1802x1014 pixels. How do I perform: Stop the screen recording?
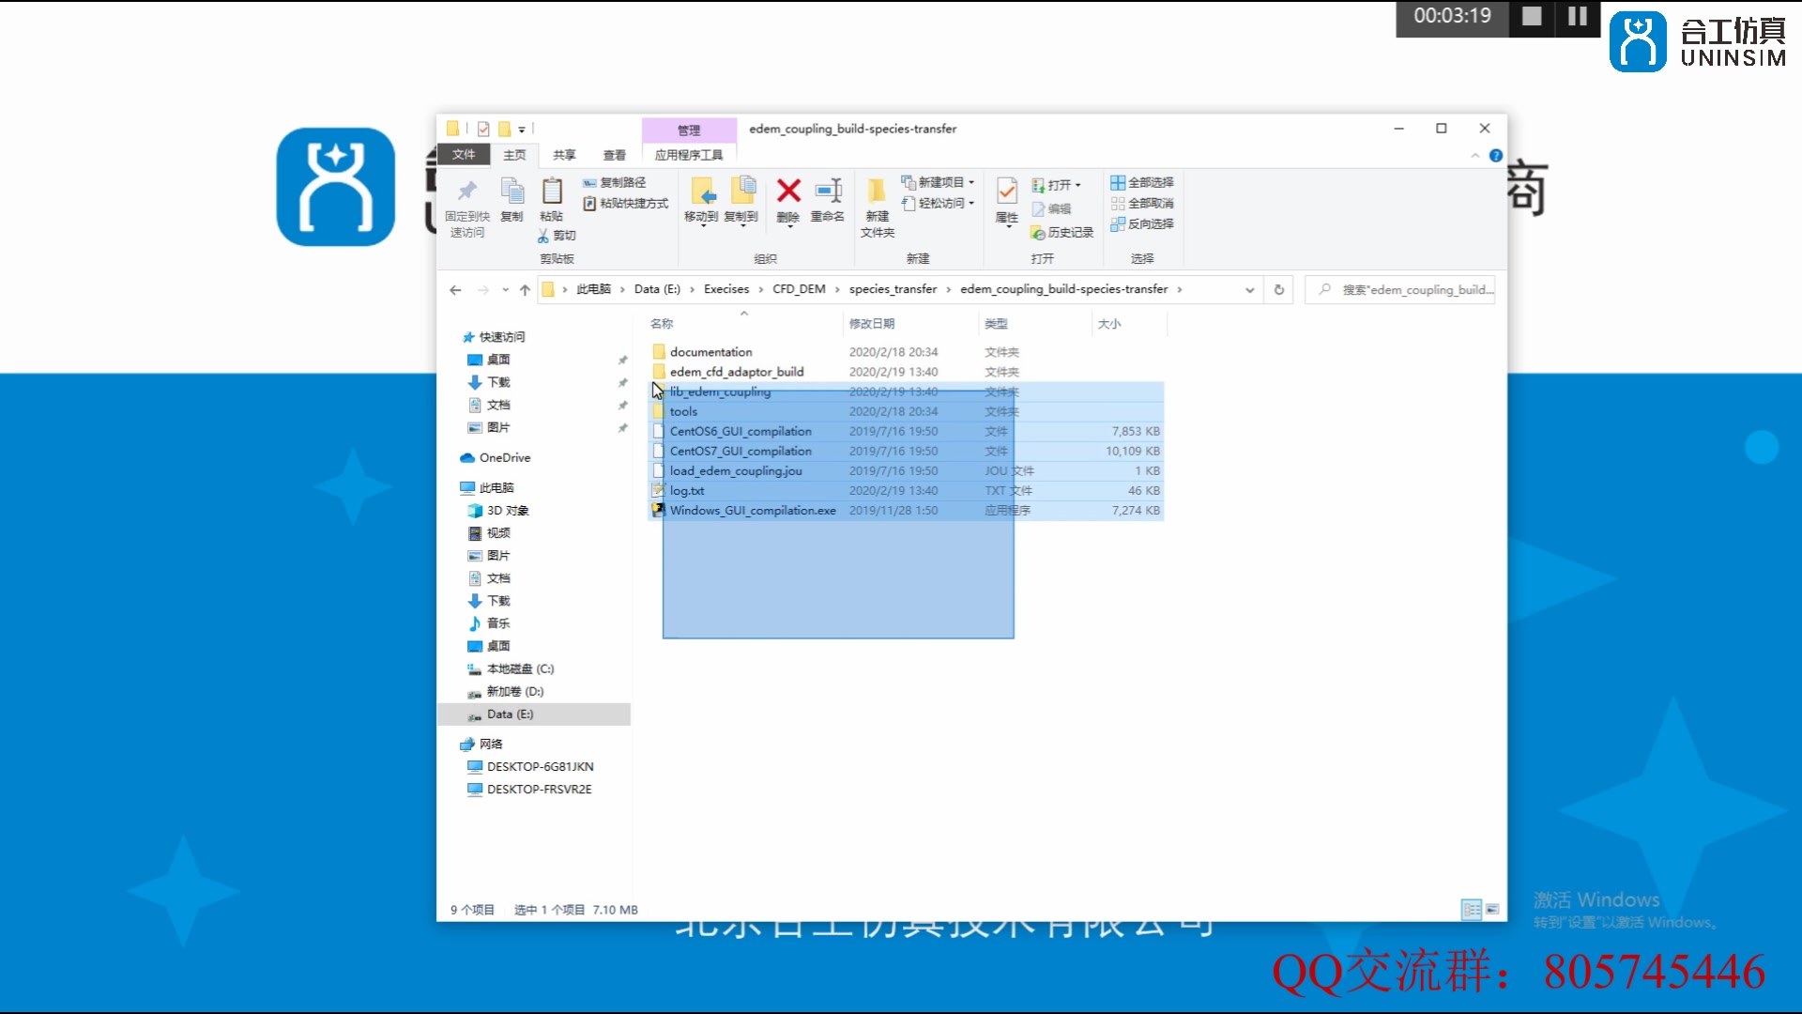coord(1532,16)
